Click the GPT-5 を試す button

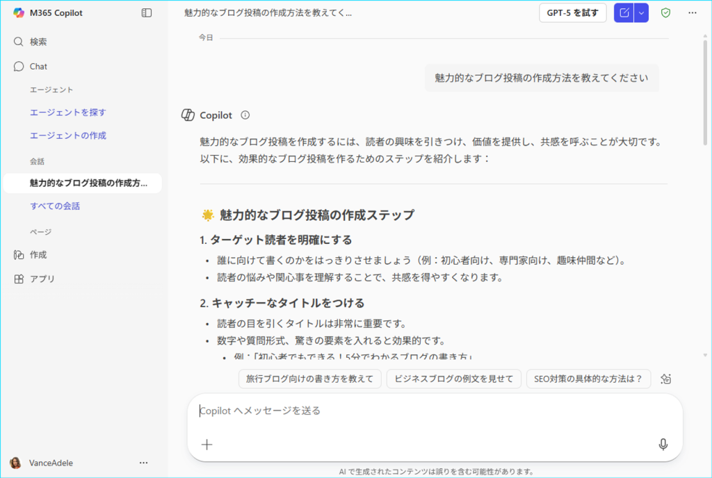click(x=572, y=13)
